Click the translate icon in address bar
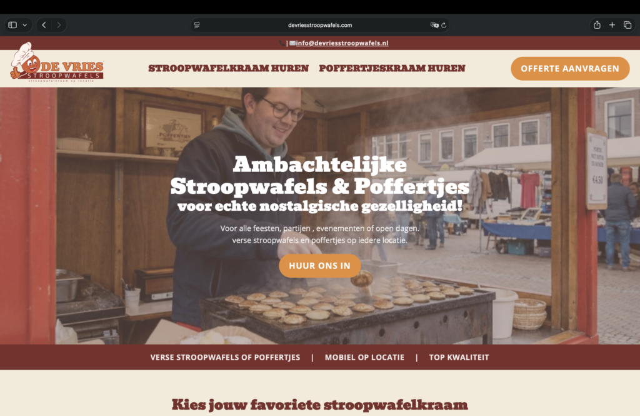640x416 pixels. tap(434, 25)
